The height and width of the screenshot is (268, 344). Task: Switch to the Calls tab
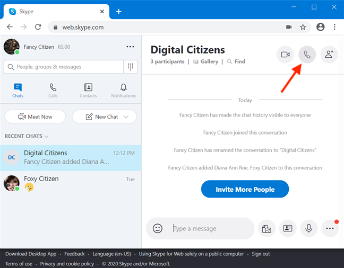click(53, 91)
